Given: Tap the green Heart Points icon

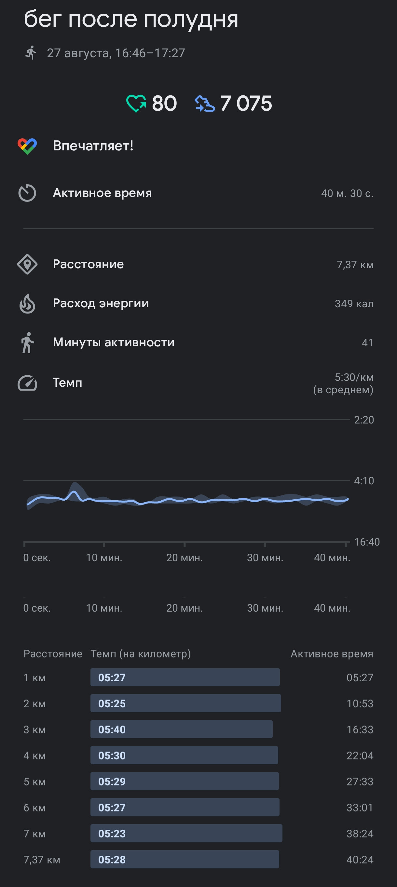Looking at the screenshot, I should tap(136, 104).
